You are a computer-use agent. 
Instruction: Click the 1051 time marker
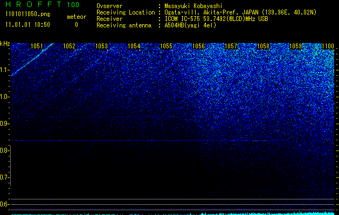tap(37, 46)
